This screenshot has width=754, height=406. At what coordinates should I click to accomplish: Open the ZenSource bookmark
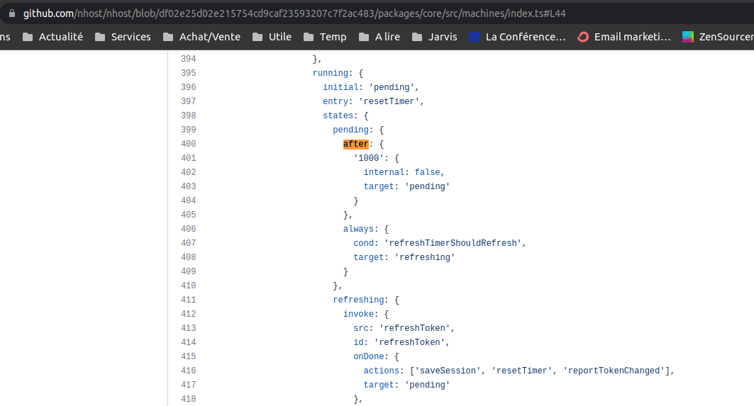pos(718,37)
